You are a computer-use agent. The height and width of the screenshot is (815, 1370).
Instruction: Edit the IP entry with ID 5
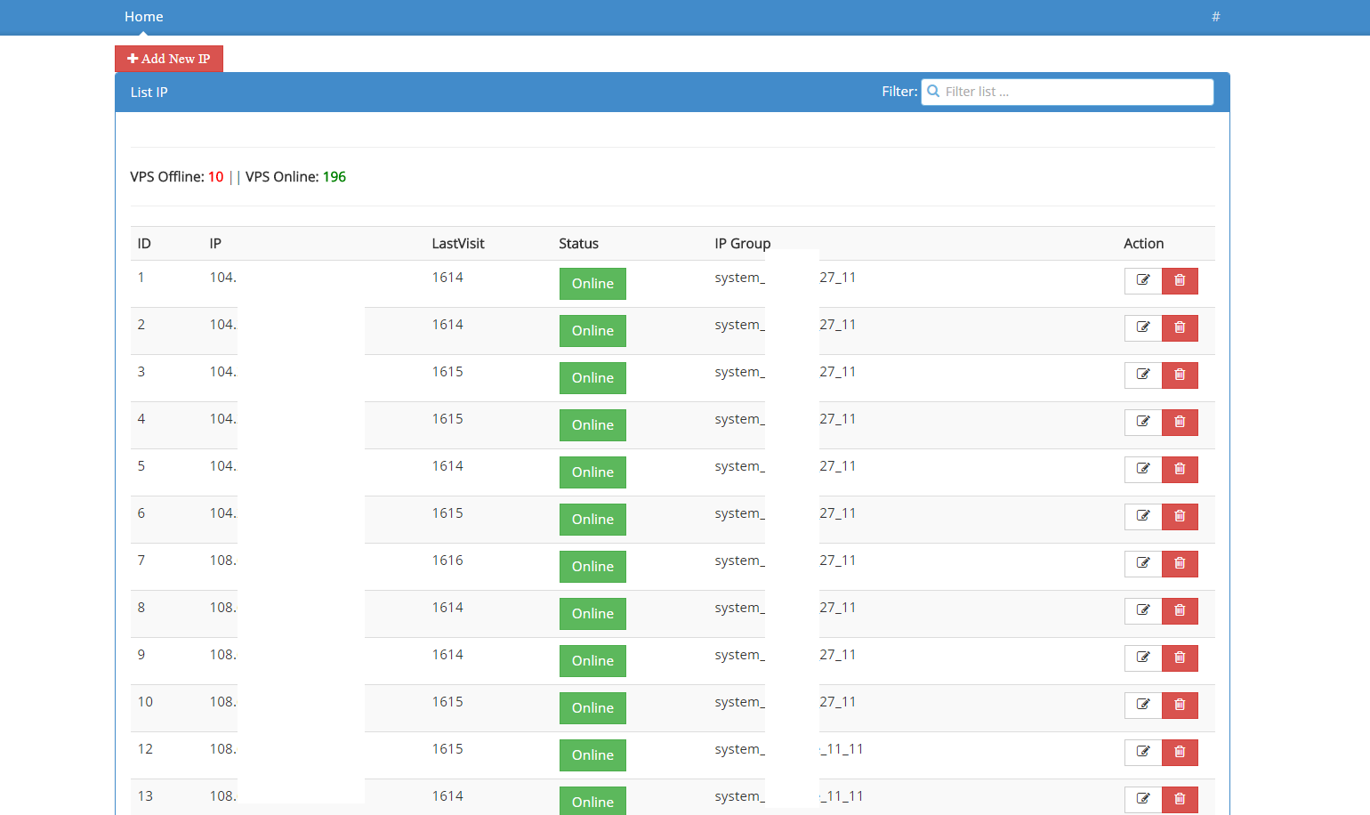click(1143, 470)
